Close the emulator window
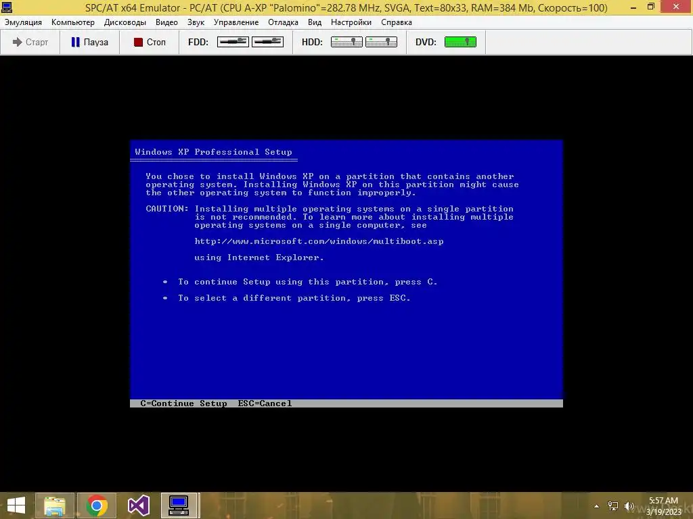This screenshot has width=693, height=519. pos(676,7)
